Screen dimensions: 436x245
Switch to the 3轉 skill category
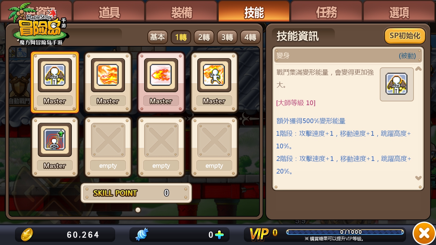pos(227,37)
